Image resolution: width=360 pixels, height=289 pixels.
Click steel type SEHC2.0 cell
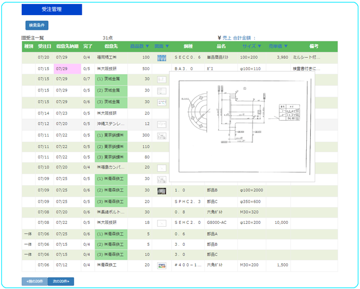(x=188, y=223)
